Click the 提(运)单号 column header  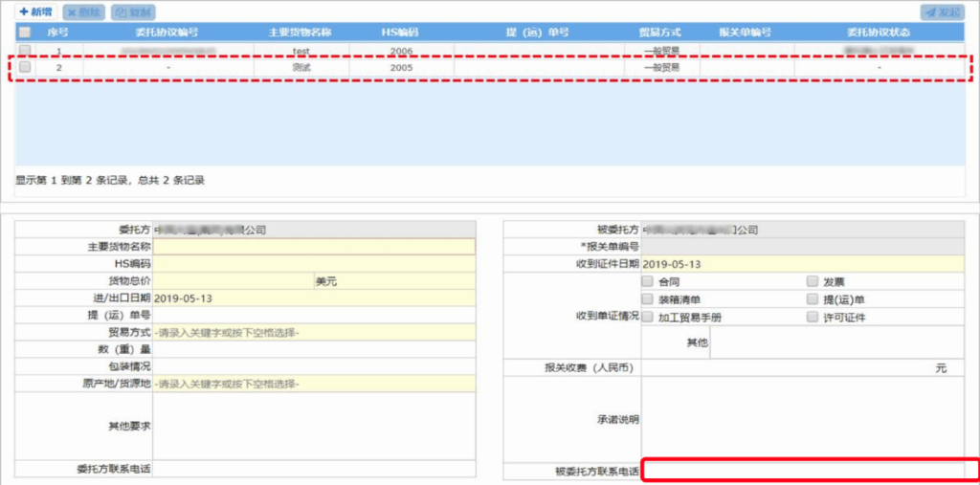pyautogui.click(x=538, y=33)
